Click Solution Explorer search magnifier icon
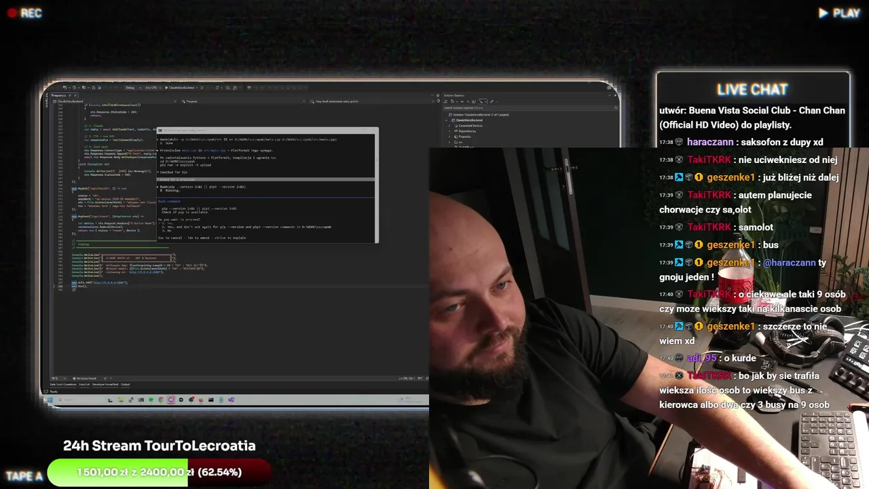This screenshot has height=489, width=869. 615,107
